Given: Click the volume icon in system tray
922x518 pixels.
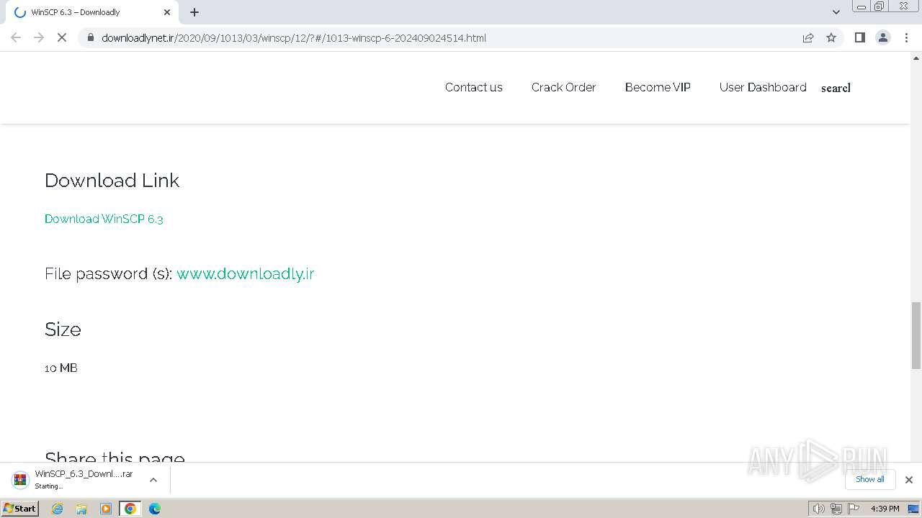Looking at the screenshot, I should point(819,509).
